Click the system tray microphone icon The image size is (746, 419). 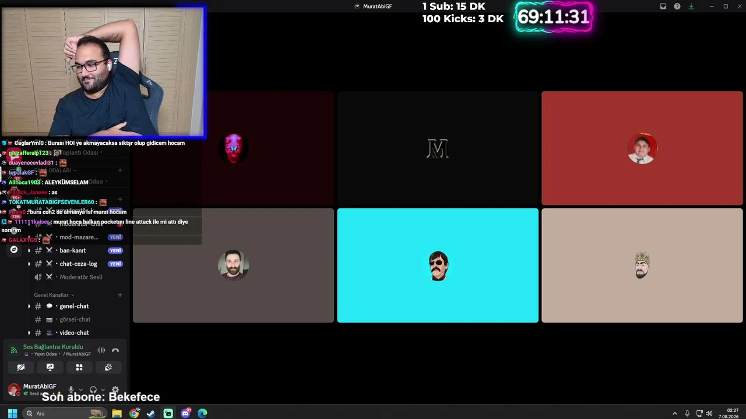(687, 414)
